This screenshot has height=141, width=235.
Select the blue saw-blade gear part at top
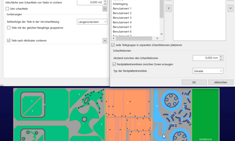coord(171,100)
